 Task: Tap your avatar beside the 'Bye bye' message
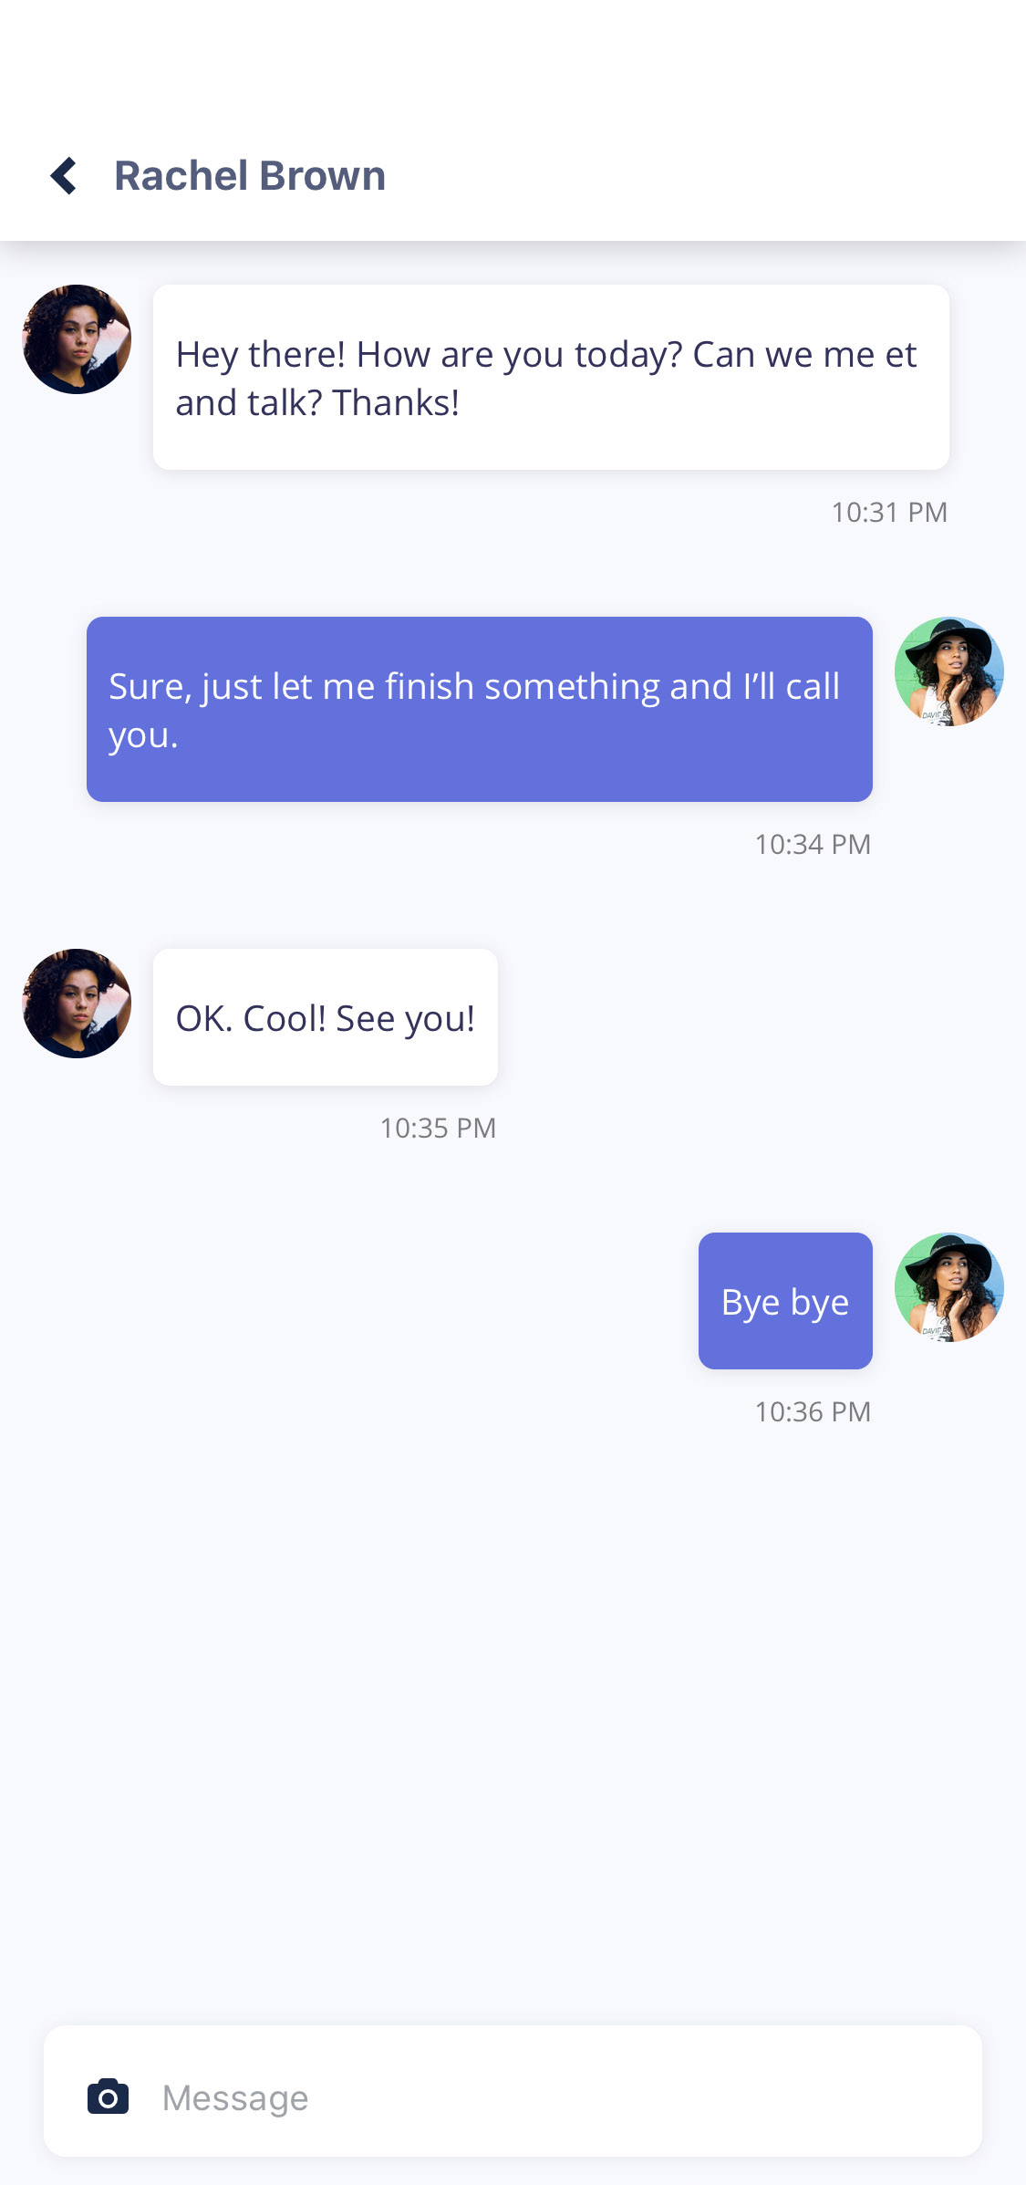click(x=949, y=1287)
